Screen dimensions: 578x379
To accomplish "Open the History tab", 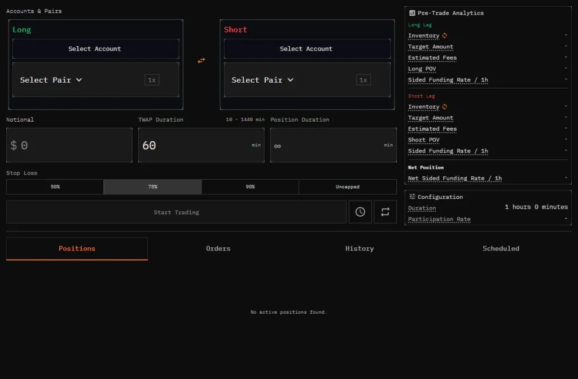I will click(360, 248).
